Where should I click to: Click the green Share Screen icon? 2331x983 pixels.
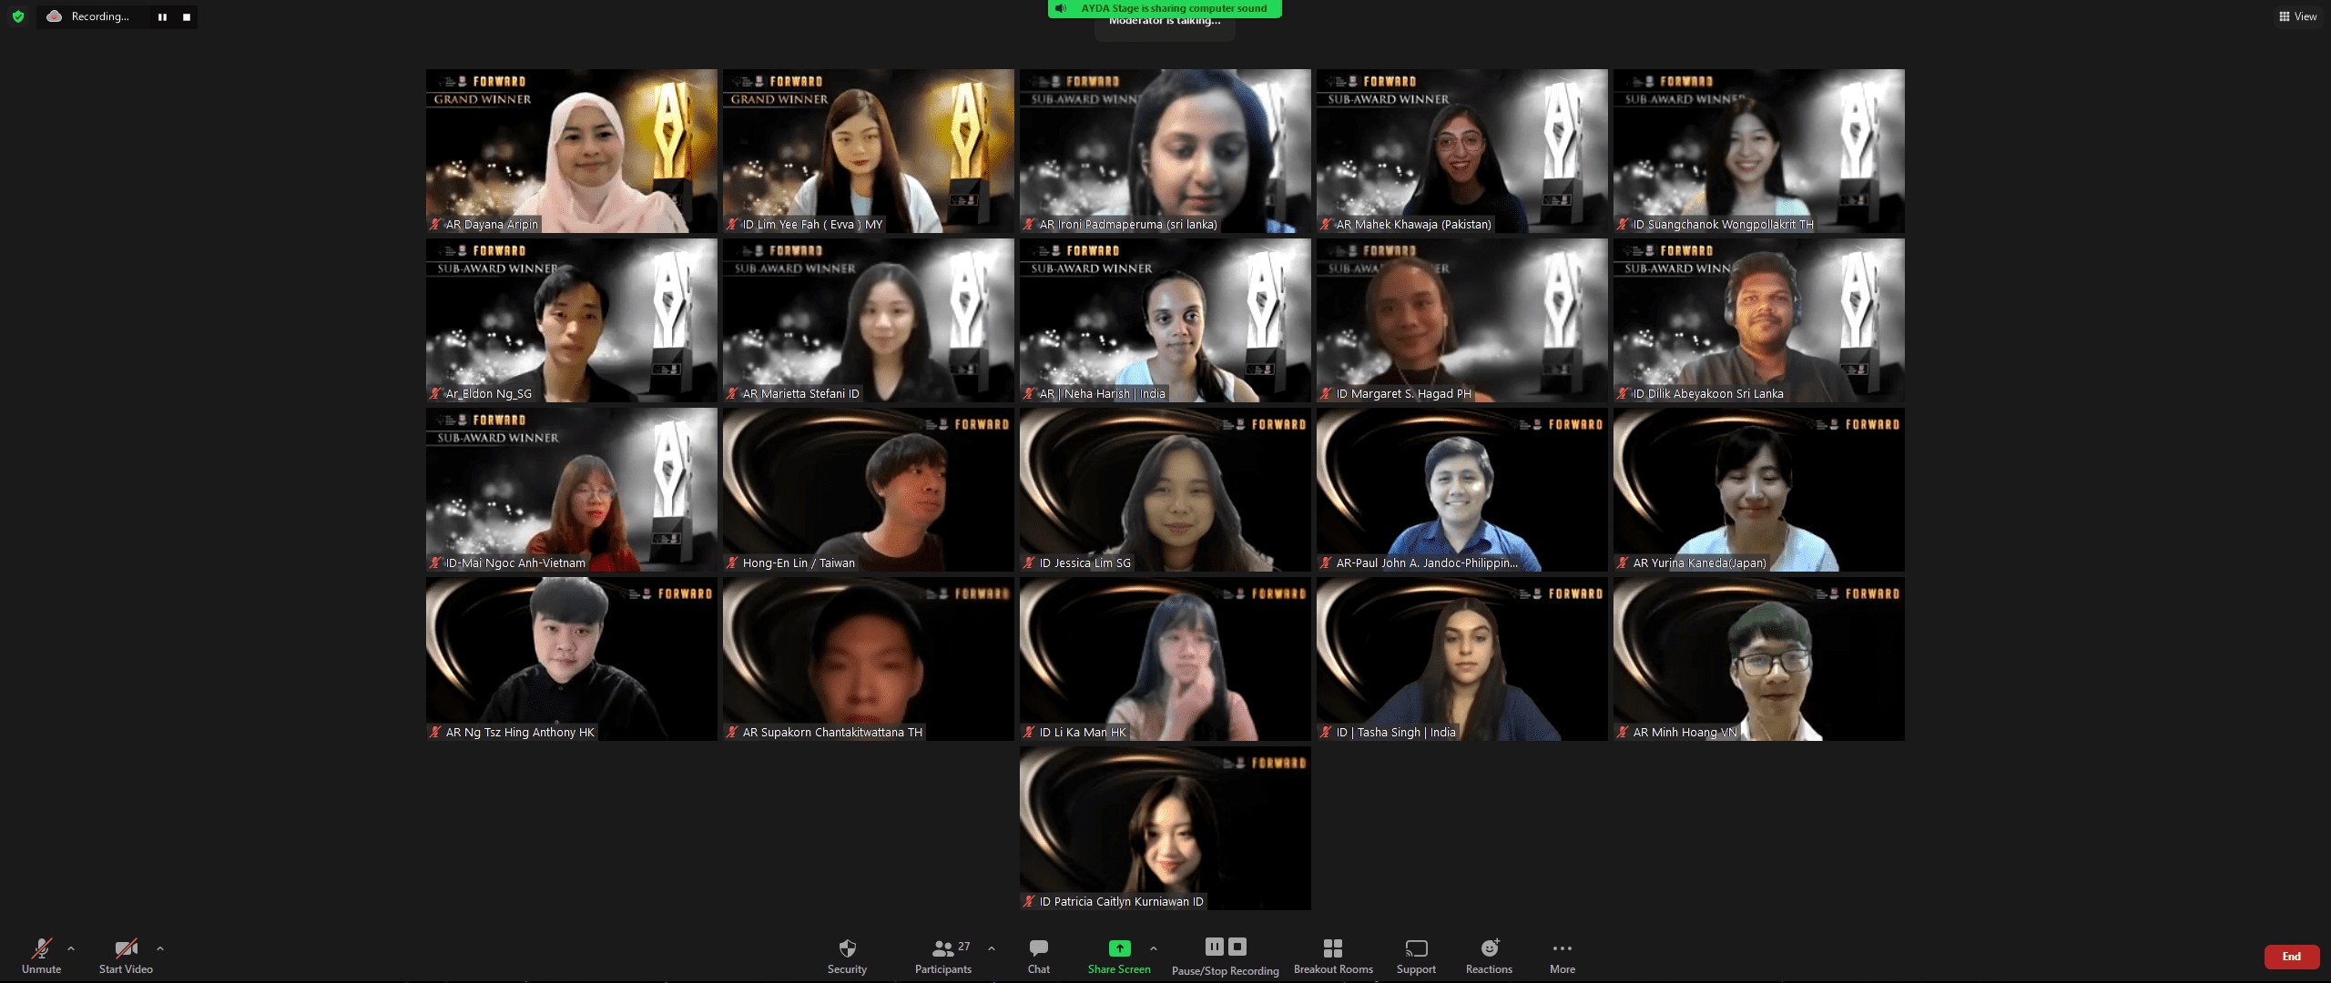[1119, 948]
